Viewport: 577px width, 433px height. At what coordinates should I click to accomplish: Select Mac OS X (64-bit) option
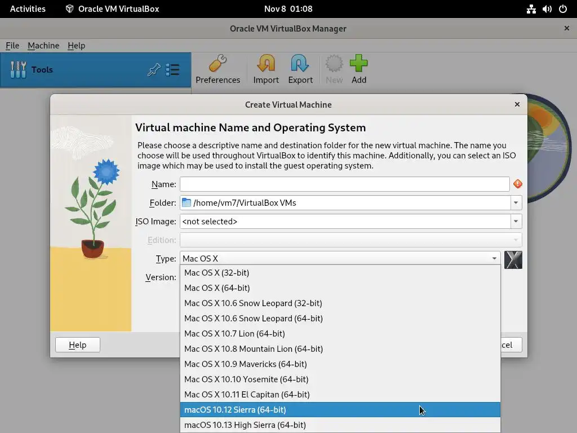click(340, 288)
